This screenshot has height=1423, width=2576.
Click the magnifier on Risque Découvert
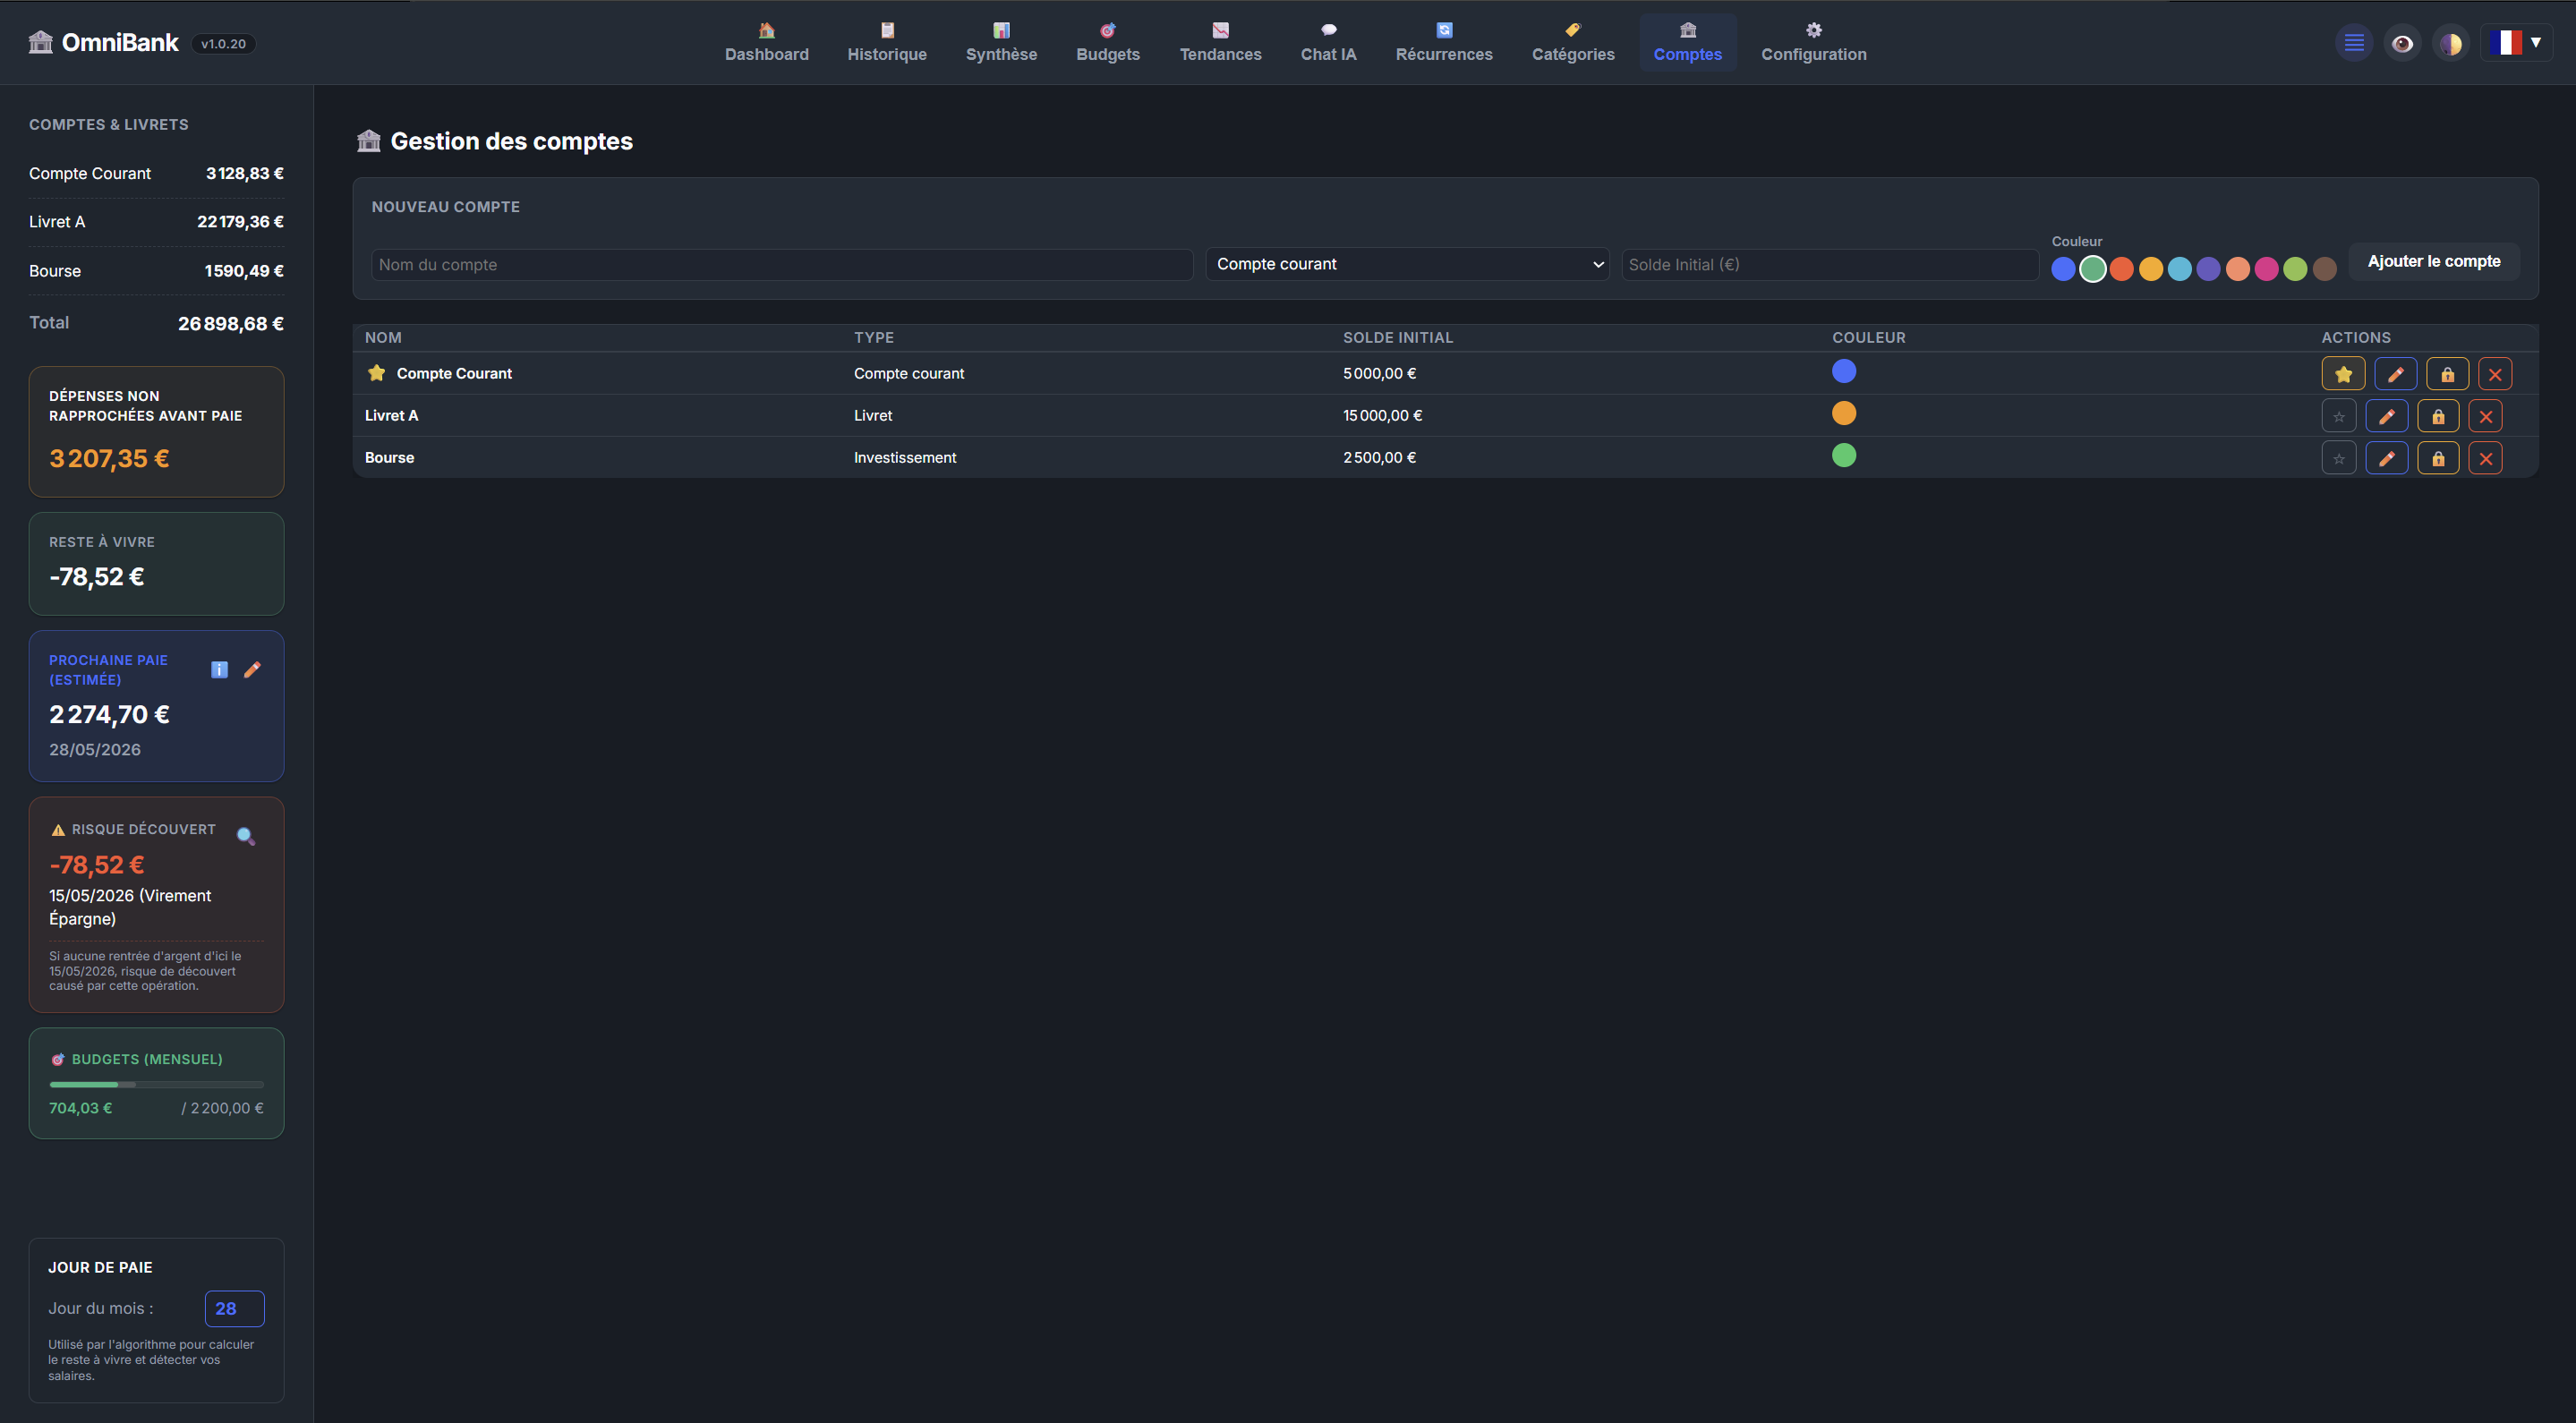pos(246,836)
